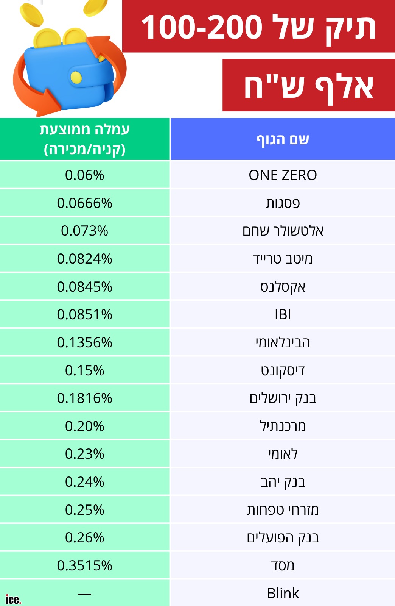Click the לאומי name cell

tap(283, 454)
